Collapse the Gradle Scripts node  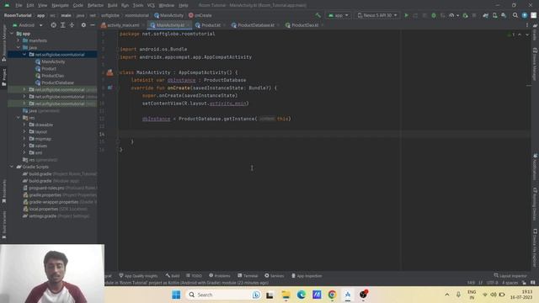pos(12,167)
